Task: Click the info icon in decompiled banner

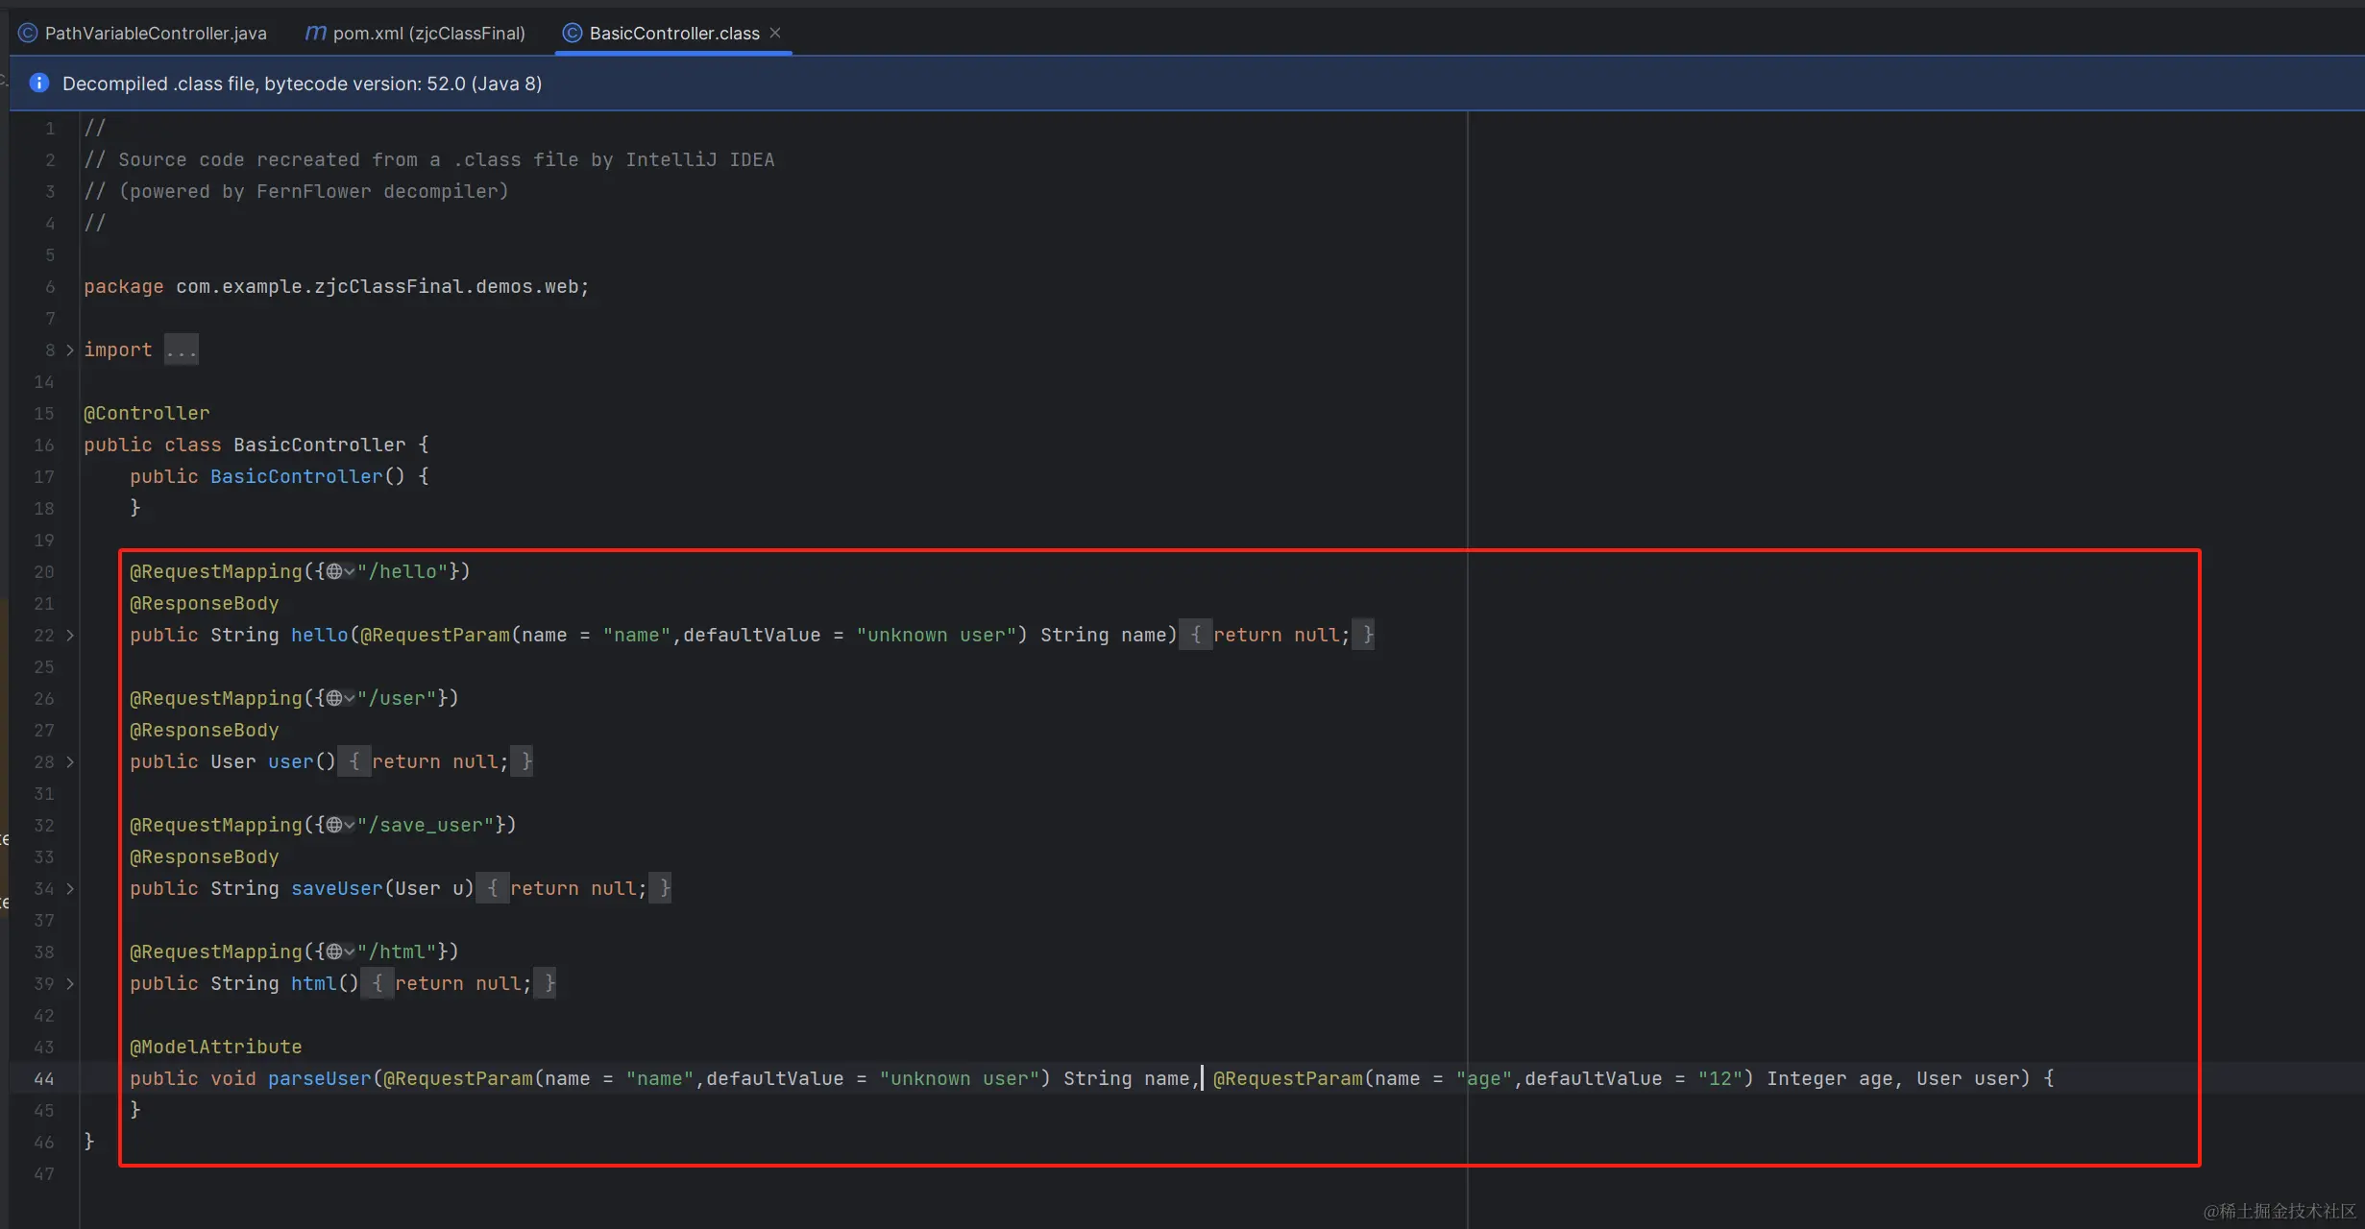Action: [x=39, y=84]
